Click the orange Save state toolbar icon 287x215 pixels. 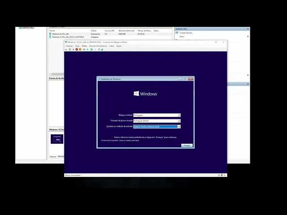coord(80,50)
